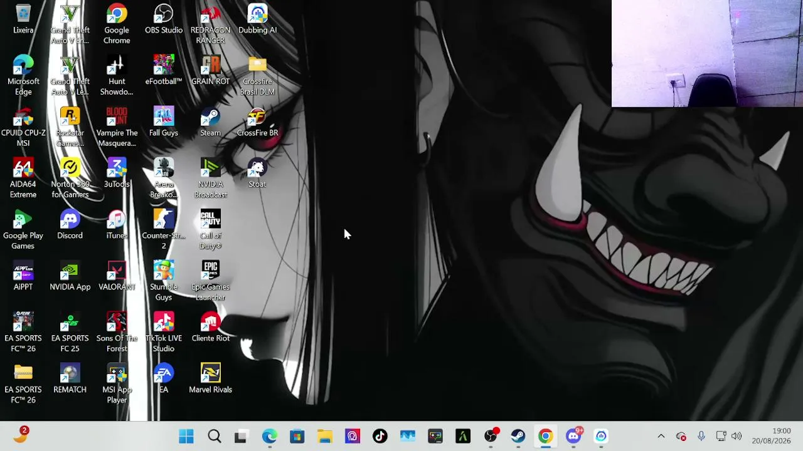Open the GRAIN ROT desktop icon
803x451 pixels.
[210, 71]
